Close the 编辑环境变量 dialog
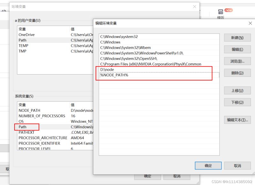255x185 pixels. [250, 23]
